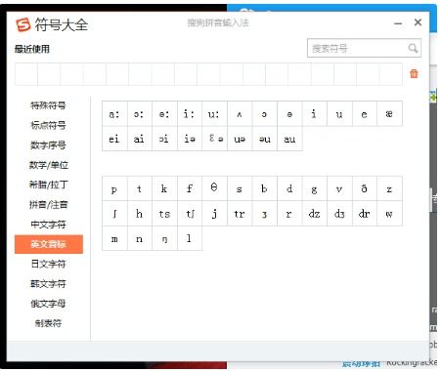
Task: Switch to the 希腊/拉丁 category
Action: (x=48, y=185)
